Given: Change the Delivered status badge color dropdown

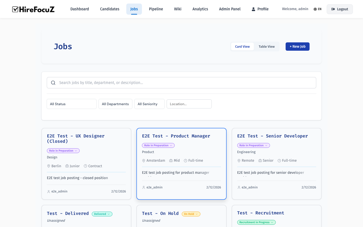Looking at the screenshot, I should click(102, 214).
